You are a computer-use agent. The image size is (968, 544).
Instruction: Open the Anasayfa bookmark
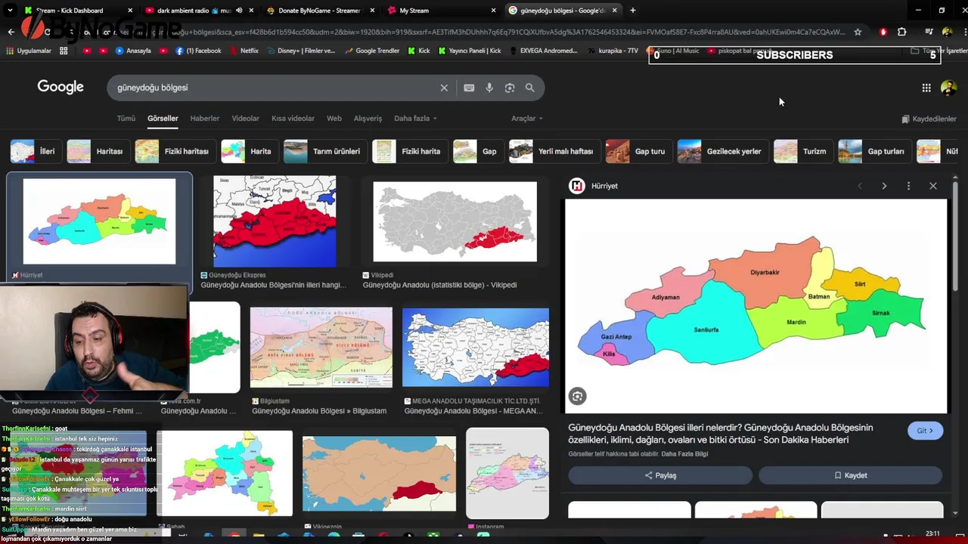tap(133, 51)
